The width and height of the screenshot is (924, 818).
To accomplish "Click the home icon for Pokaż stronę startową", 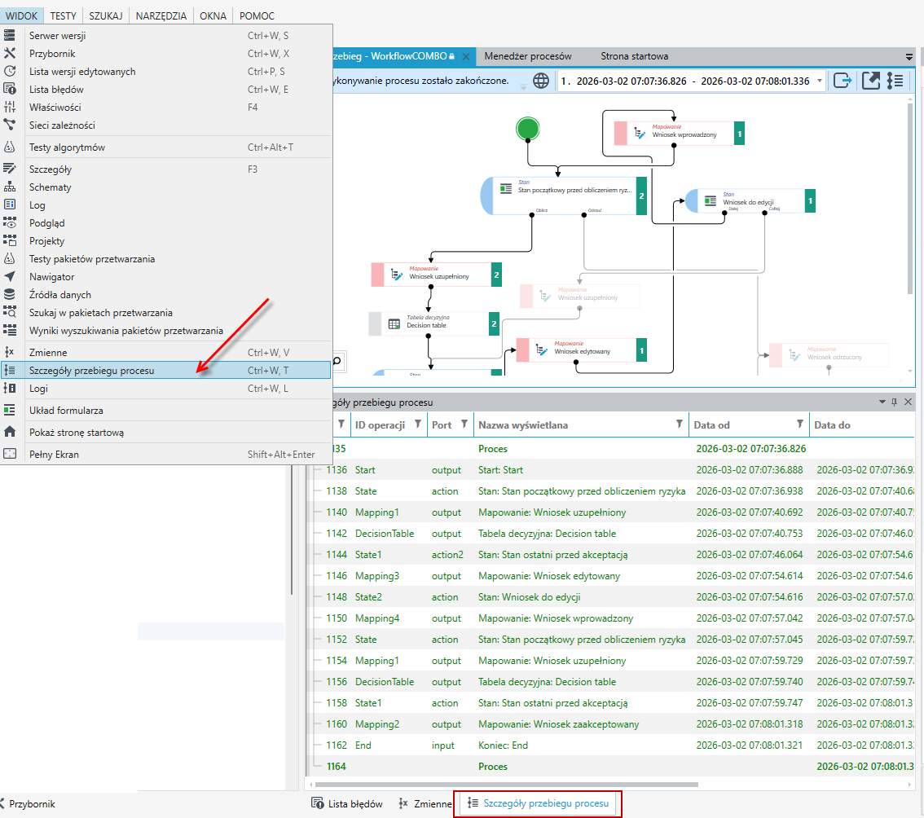I will [x=10, y=432].
